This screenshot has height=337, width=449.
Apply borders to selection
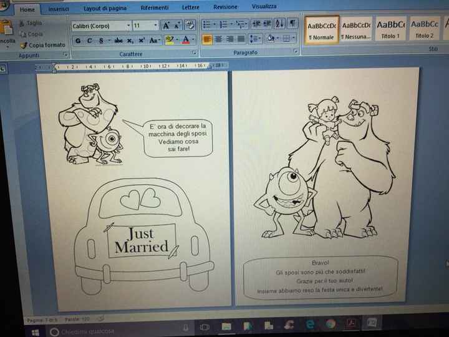tap(286, 38)
